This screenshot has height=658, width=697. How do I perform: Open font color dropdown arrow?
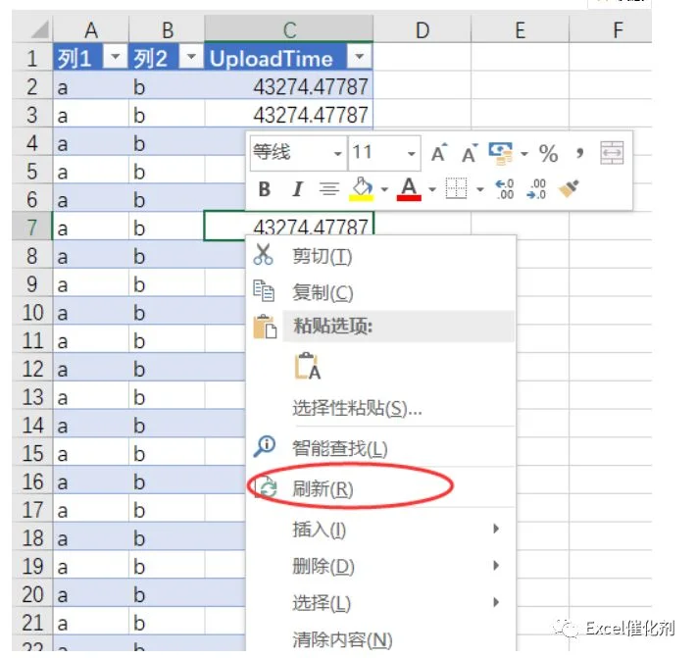point(432,190)
